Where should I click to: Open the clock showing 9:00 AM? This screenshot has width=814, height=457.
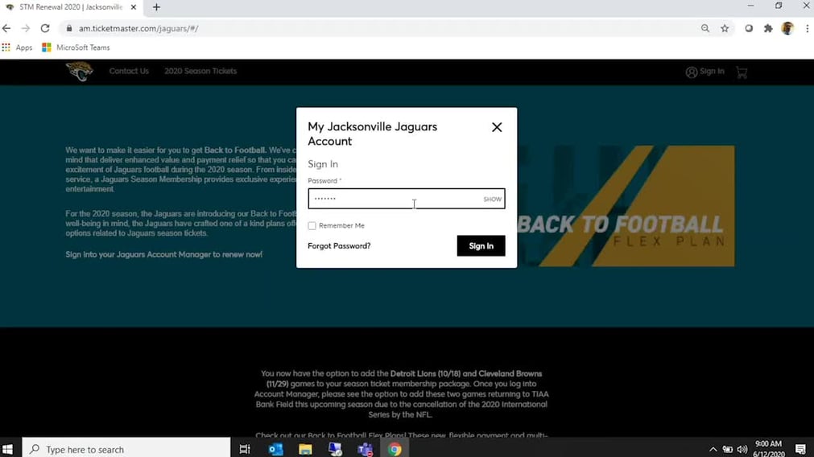click(x=768, y=449)
